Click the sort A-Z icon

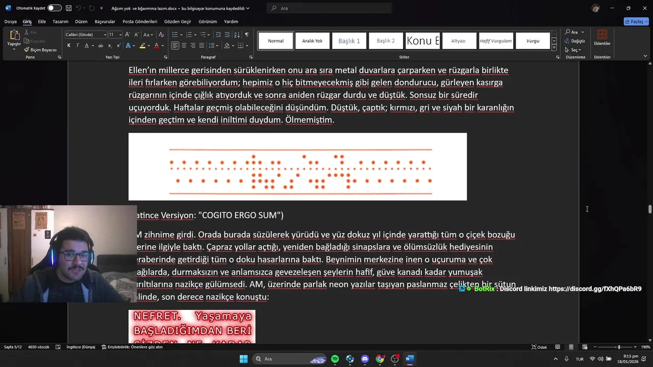237,35
